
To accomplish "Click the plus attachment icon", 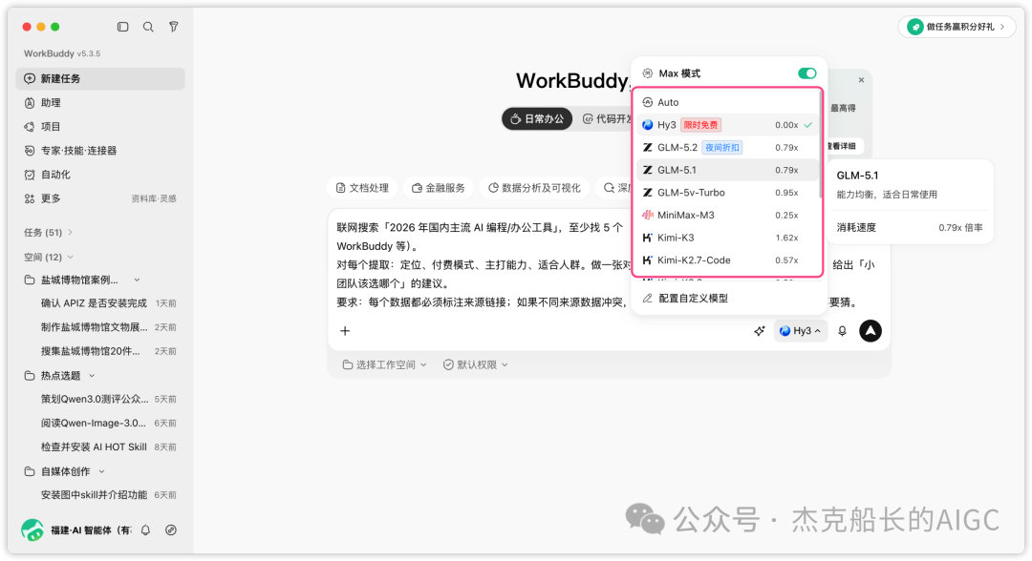I will tap(345, 331).
